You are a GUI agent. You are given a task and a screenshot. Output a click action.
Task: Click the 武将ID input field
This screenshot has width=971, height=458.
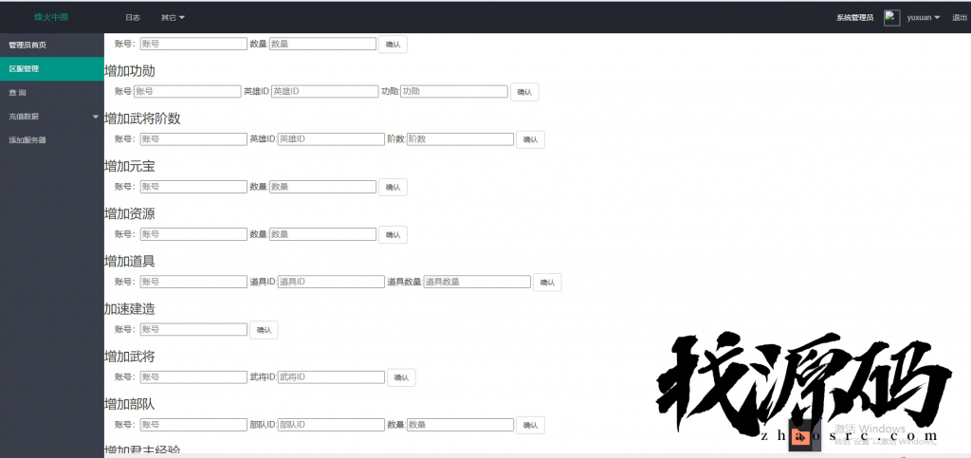[x=331, y=377]
